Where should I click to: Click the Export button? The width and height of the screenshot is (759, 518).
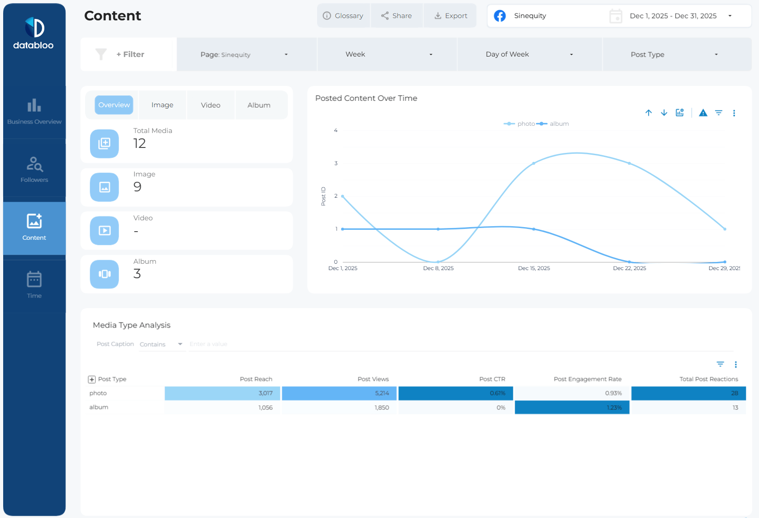click(451, 16)
